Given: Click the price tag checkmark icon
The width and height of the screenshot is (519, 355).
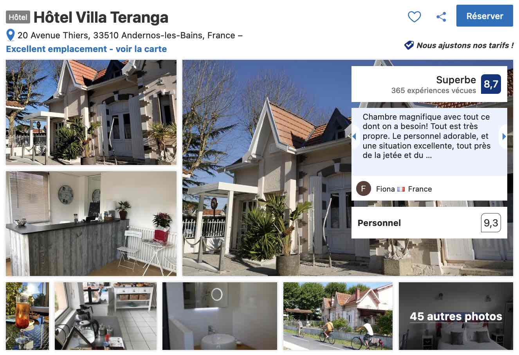Looking at the screenshot, I should [409, 45].
